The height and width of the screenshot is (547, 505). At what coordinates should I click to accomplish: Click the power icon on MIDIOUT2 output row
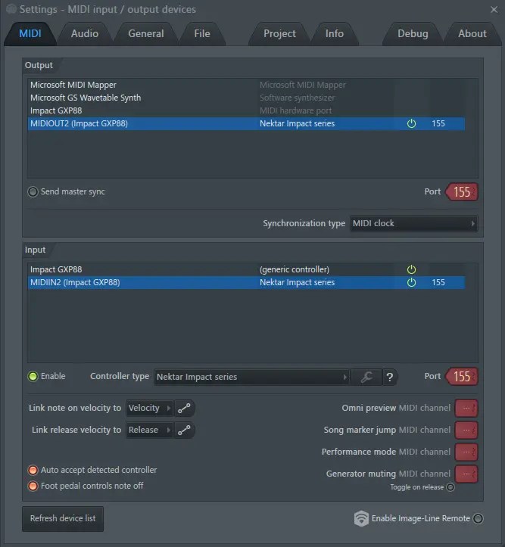coord(411,123)
